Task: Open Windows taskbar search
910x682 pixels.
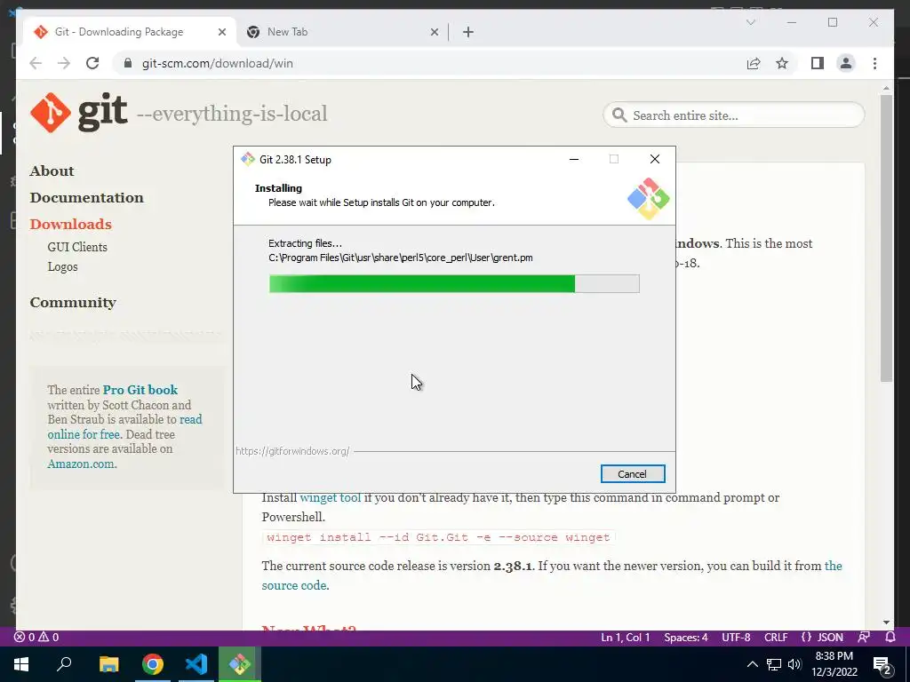Action: (x=64, y=664)
